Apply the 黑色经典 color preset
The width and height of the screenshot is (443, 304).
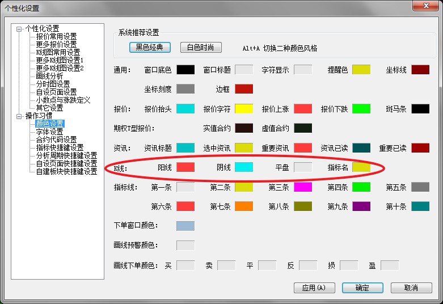click(150, 48)
